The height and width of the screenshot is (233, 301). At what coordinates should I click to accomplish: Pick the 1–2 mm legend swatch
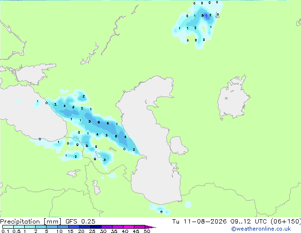(x=30, y=227)
